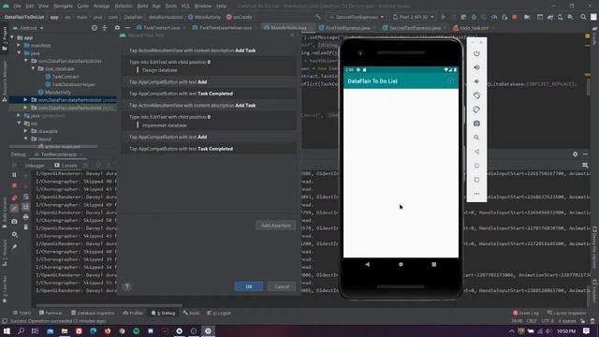Tap the phone's home navigation button
The image size is (599, 337).
point(401,264)
